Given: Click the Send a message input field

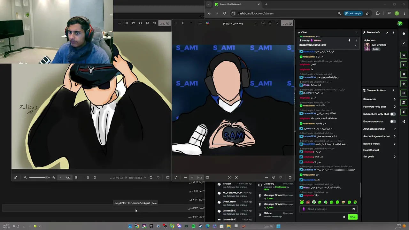Looking at the screenshot, I should pyautogui.click(x=328, y=209).
